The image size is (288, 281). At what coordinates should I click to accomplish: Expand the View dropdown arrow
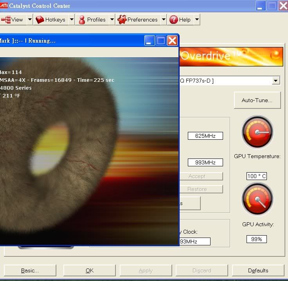30,20
